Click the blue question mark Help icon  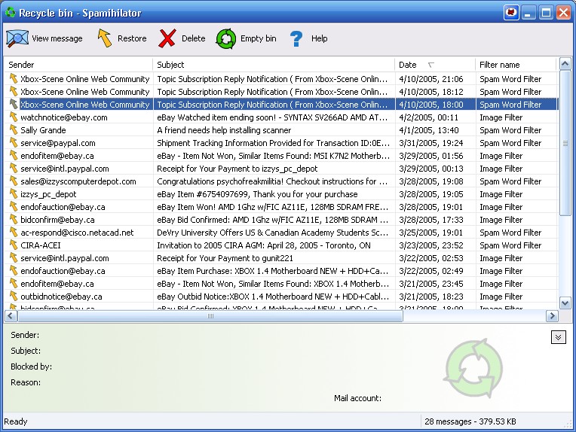point(296,38)
